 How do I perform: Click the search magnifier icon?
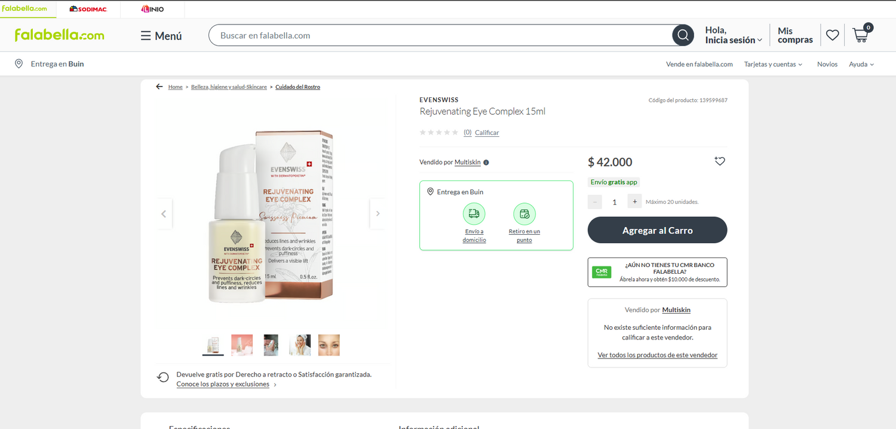[x=683, y=35]
